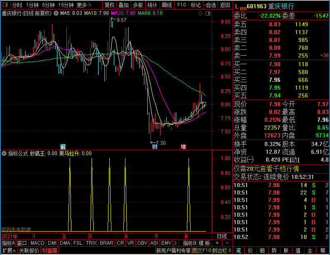Open the 统计 tool
Viewport: 330px width, 255px height.
click(x=152, y=5)
